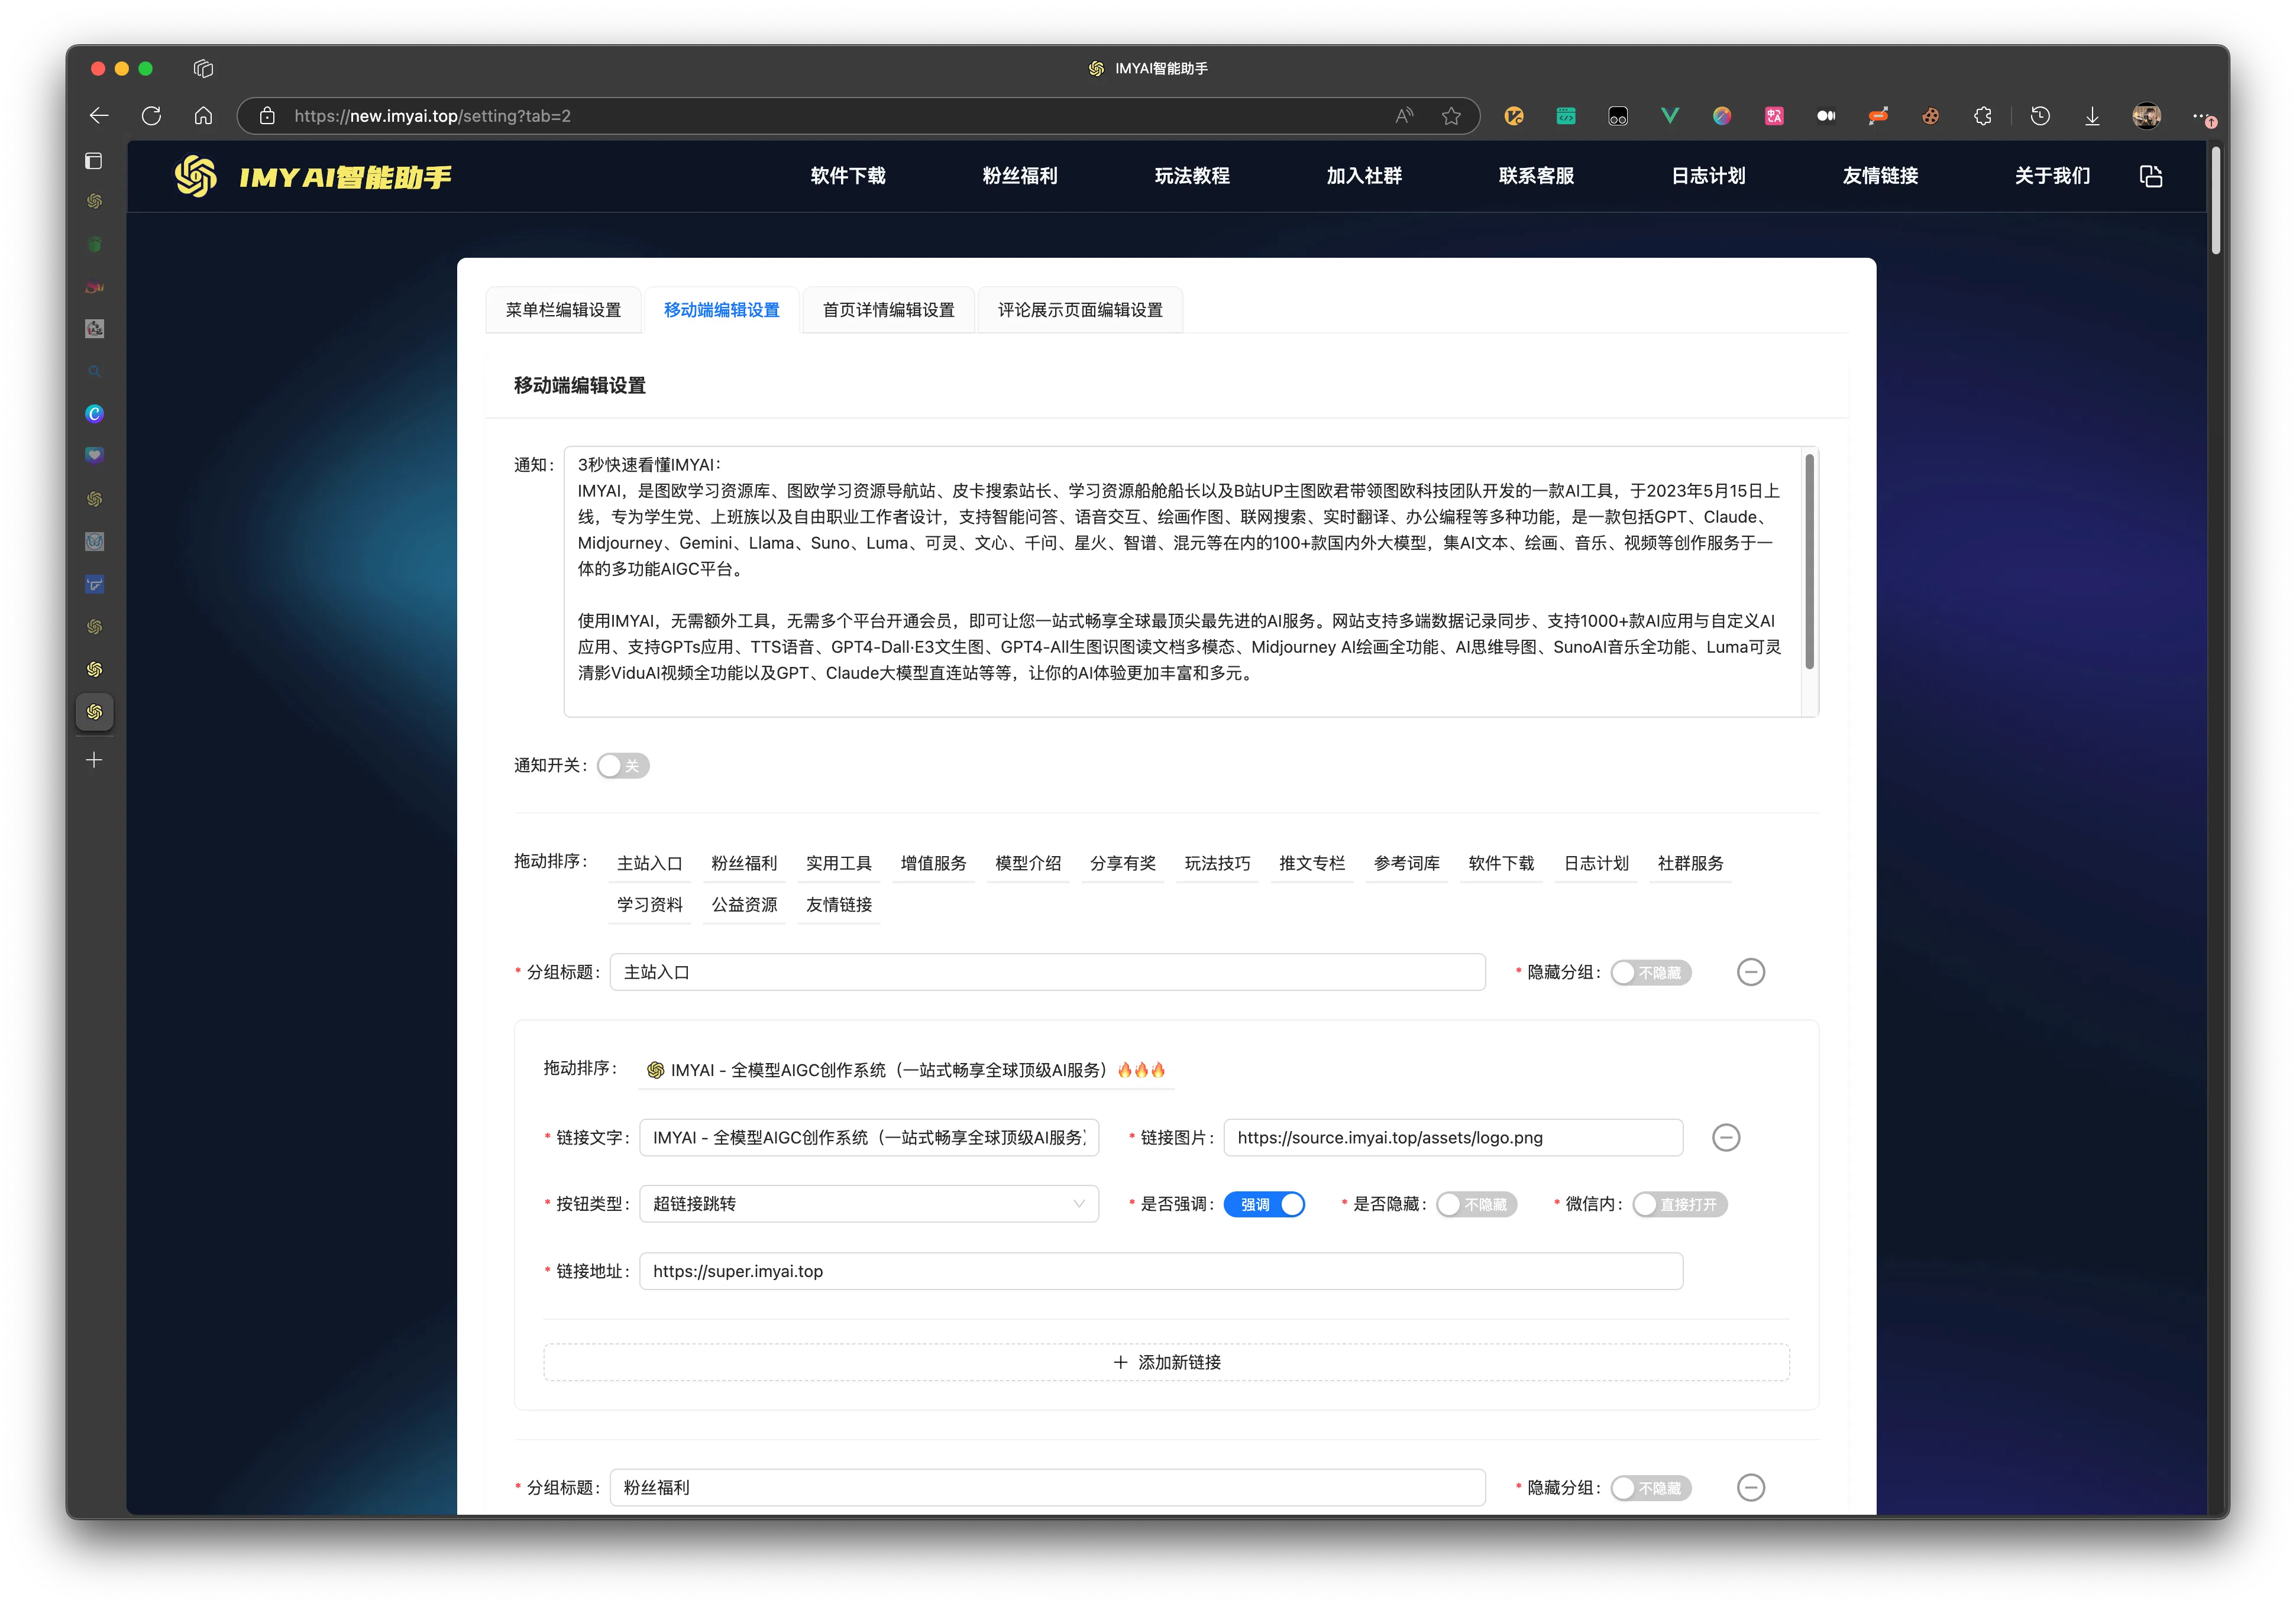Screen dimensions: 2296x1607
Task: Open the user profile avatar
Action: click(2146, 116)
